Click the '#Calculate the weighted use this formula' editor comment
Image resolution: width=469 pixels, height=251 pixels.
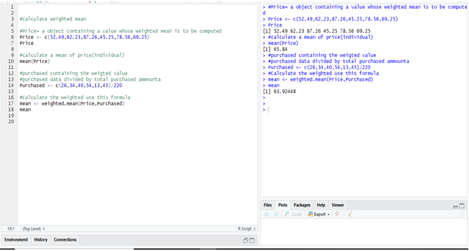[x=75, y=98]
